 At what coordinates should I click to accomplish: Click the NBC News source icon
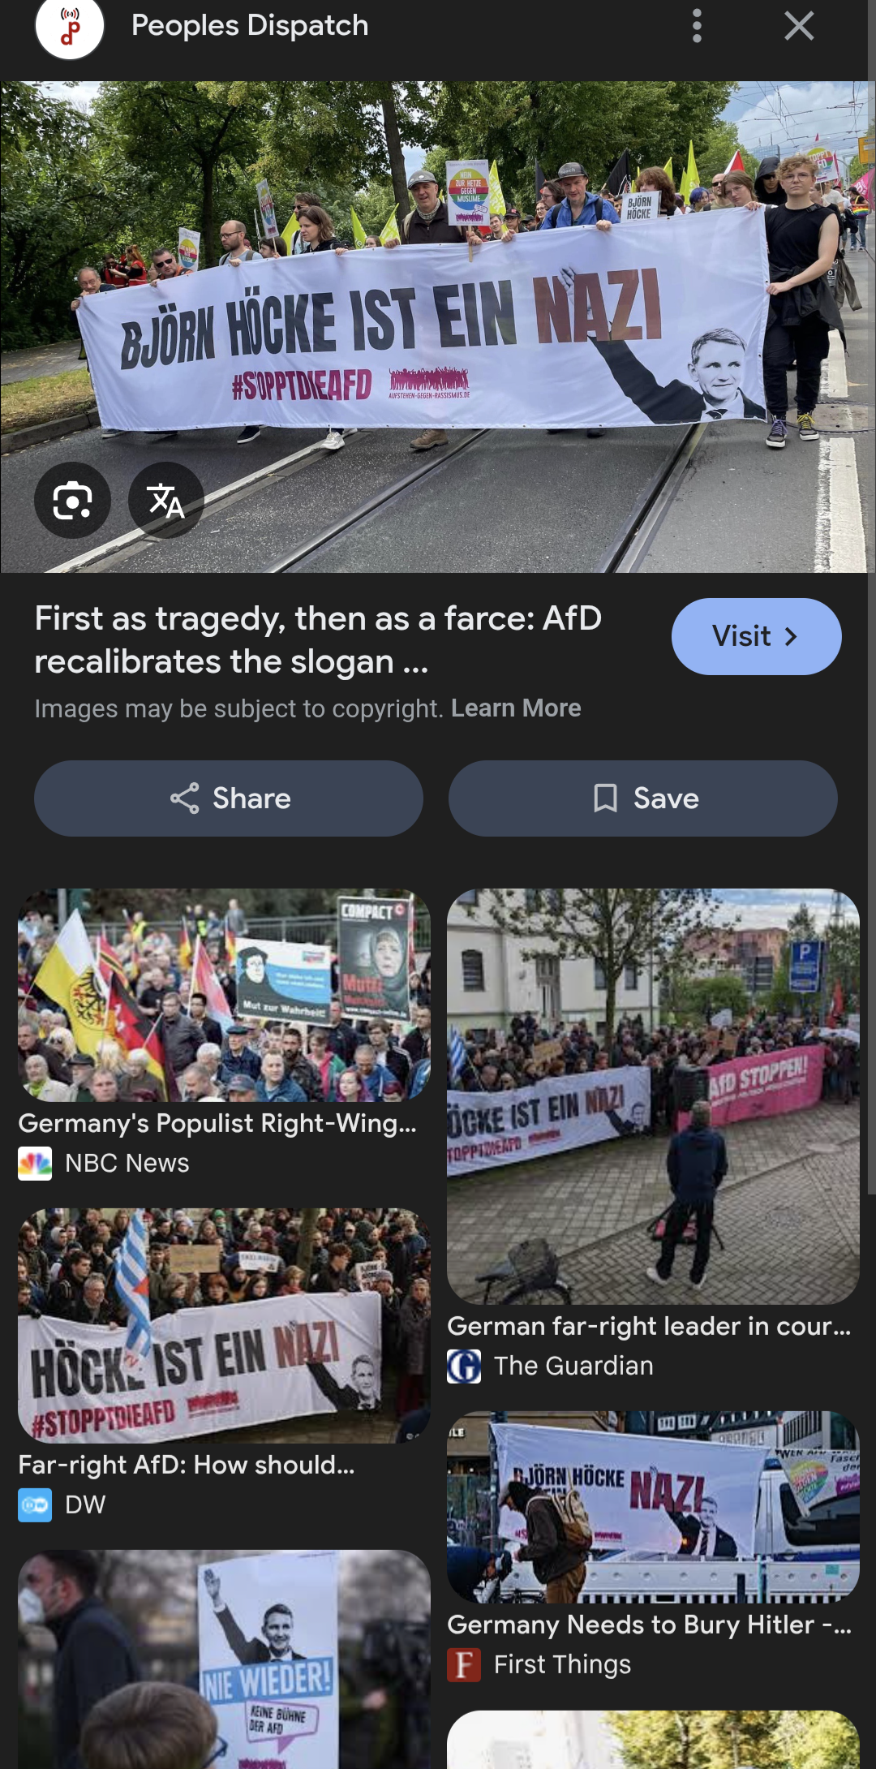point(35,1164)
